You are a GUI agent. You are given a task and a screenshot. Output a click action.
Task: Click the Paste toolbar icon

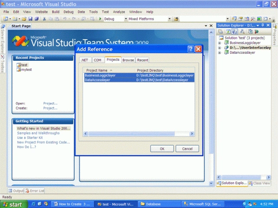tap(57, 19)
